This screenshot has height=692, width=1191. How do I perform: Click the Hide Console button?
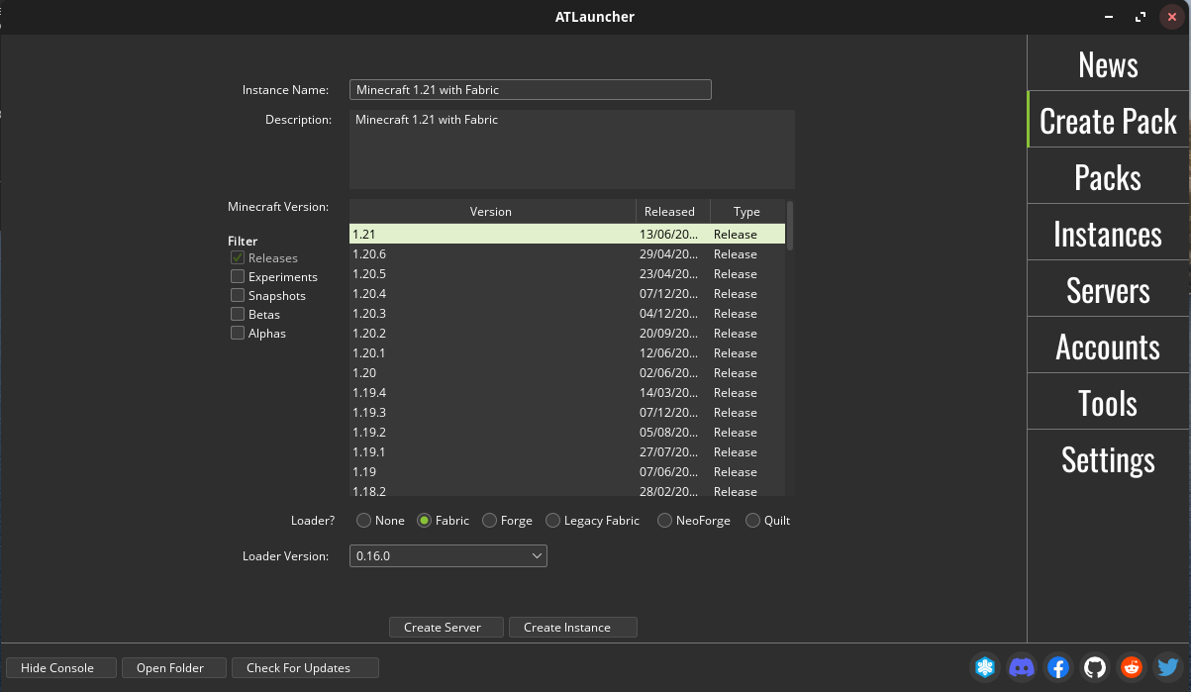(61, 667)
